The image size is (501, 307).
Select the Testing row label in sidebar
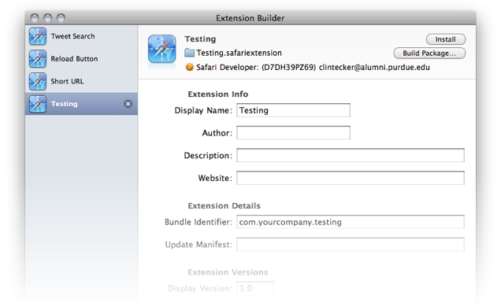[65, 104]
